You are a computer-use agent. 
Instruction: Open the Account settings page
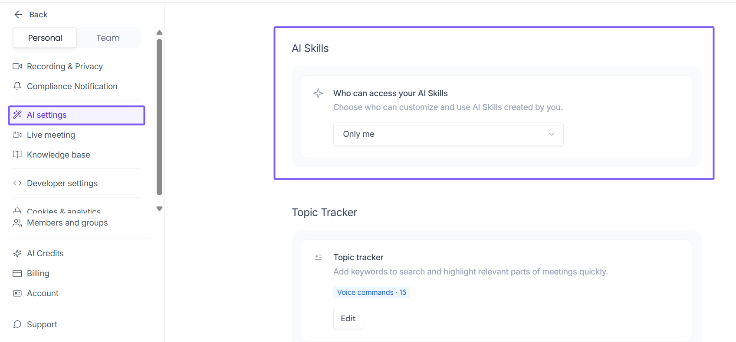pyautogui.click(x=43, y=294)
